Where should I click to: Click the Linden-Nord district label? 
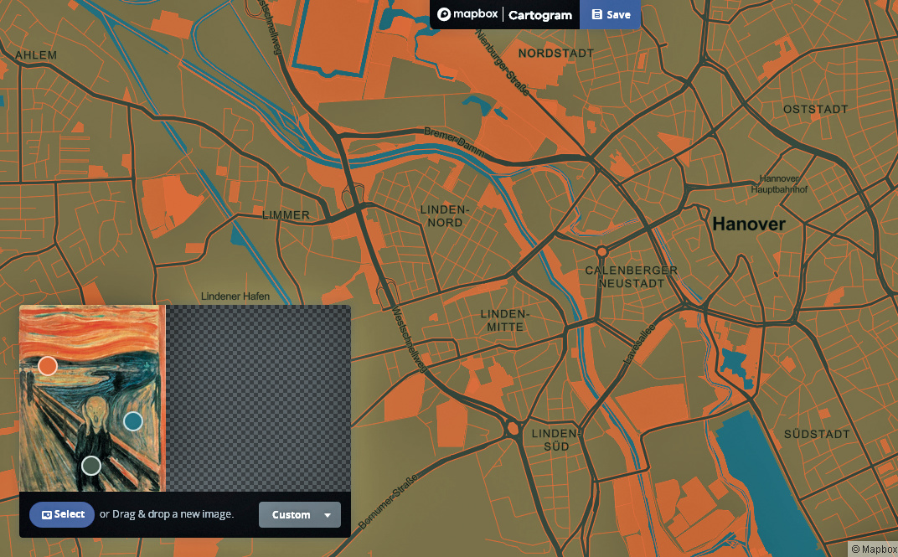click(x=444, y=216)
